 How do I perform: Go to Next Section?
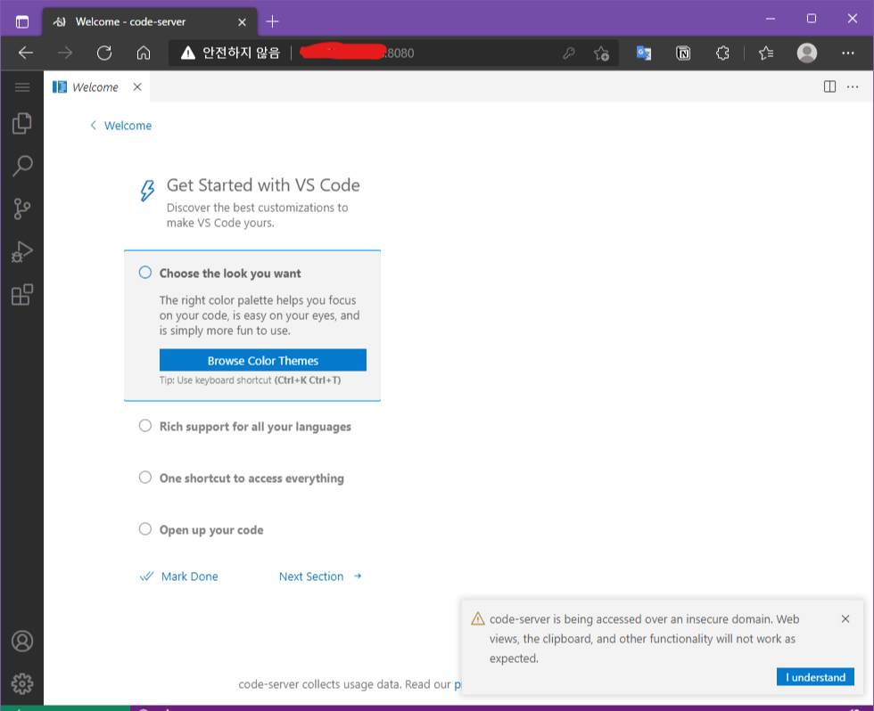pos(320,576)
